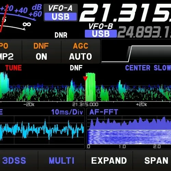Select the VFO-A frequency readout 21.315
The height and width of the screenshot is (171, 171).
click(x=126, y=13)
